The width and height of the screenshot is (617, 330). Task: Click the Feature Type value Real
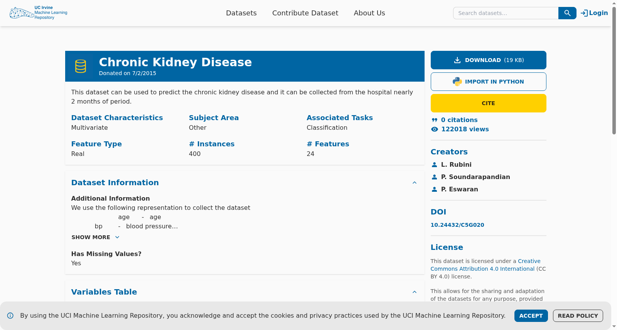pos(78,154)
